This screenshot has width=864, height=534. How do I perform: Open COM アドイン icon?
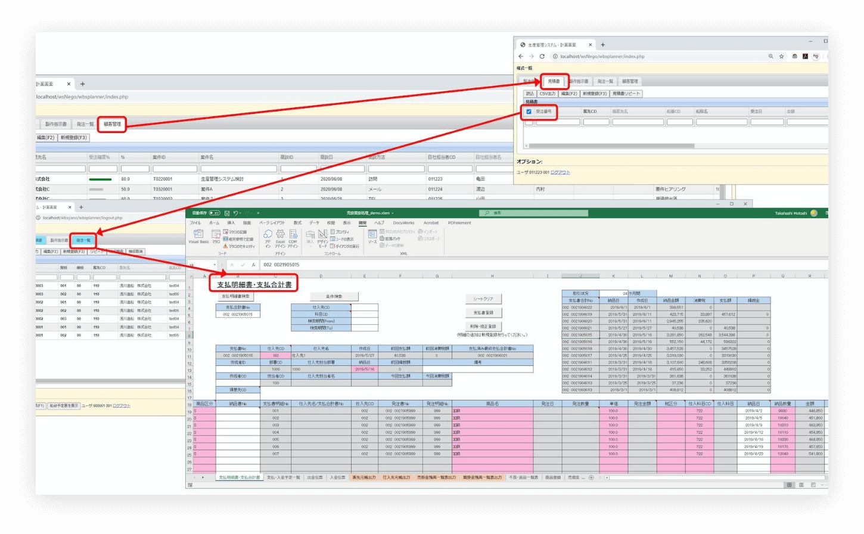(x=293, y=237)
